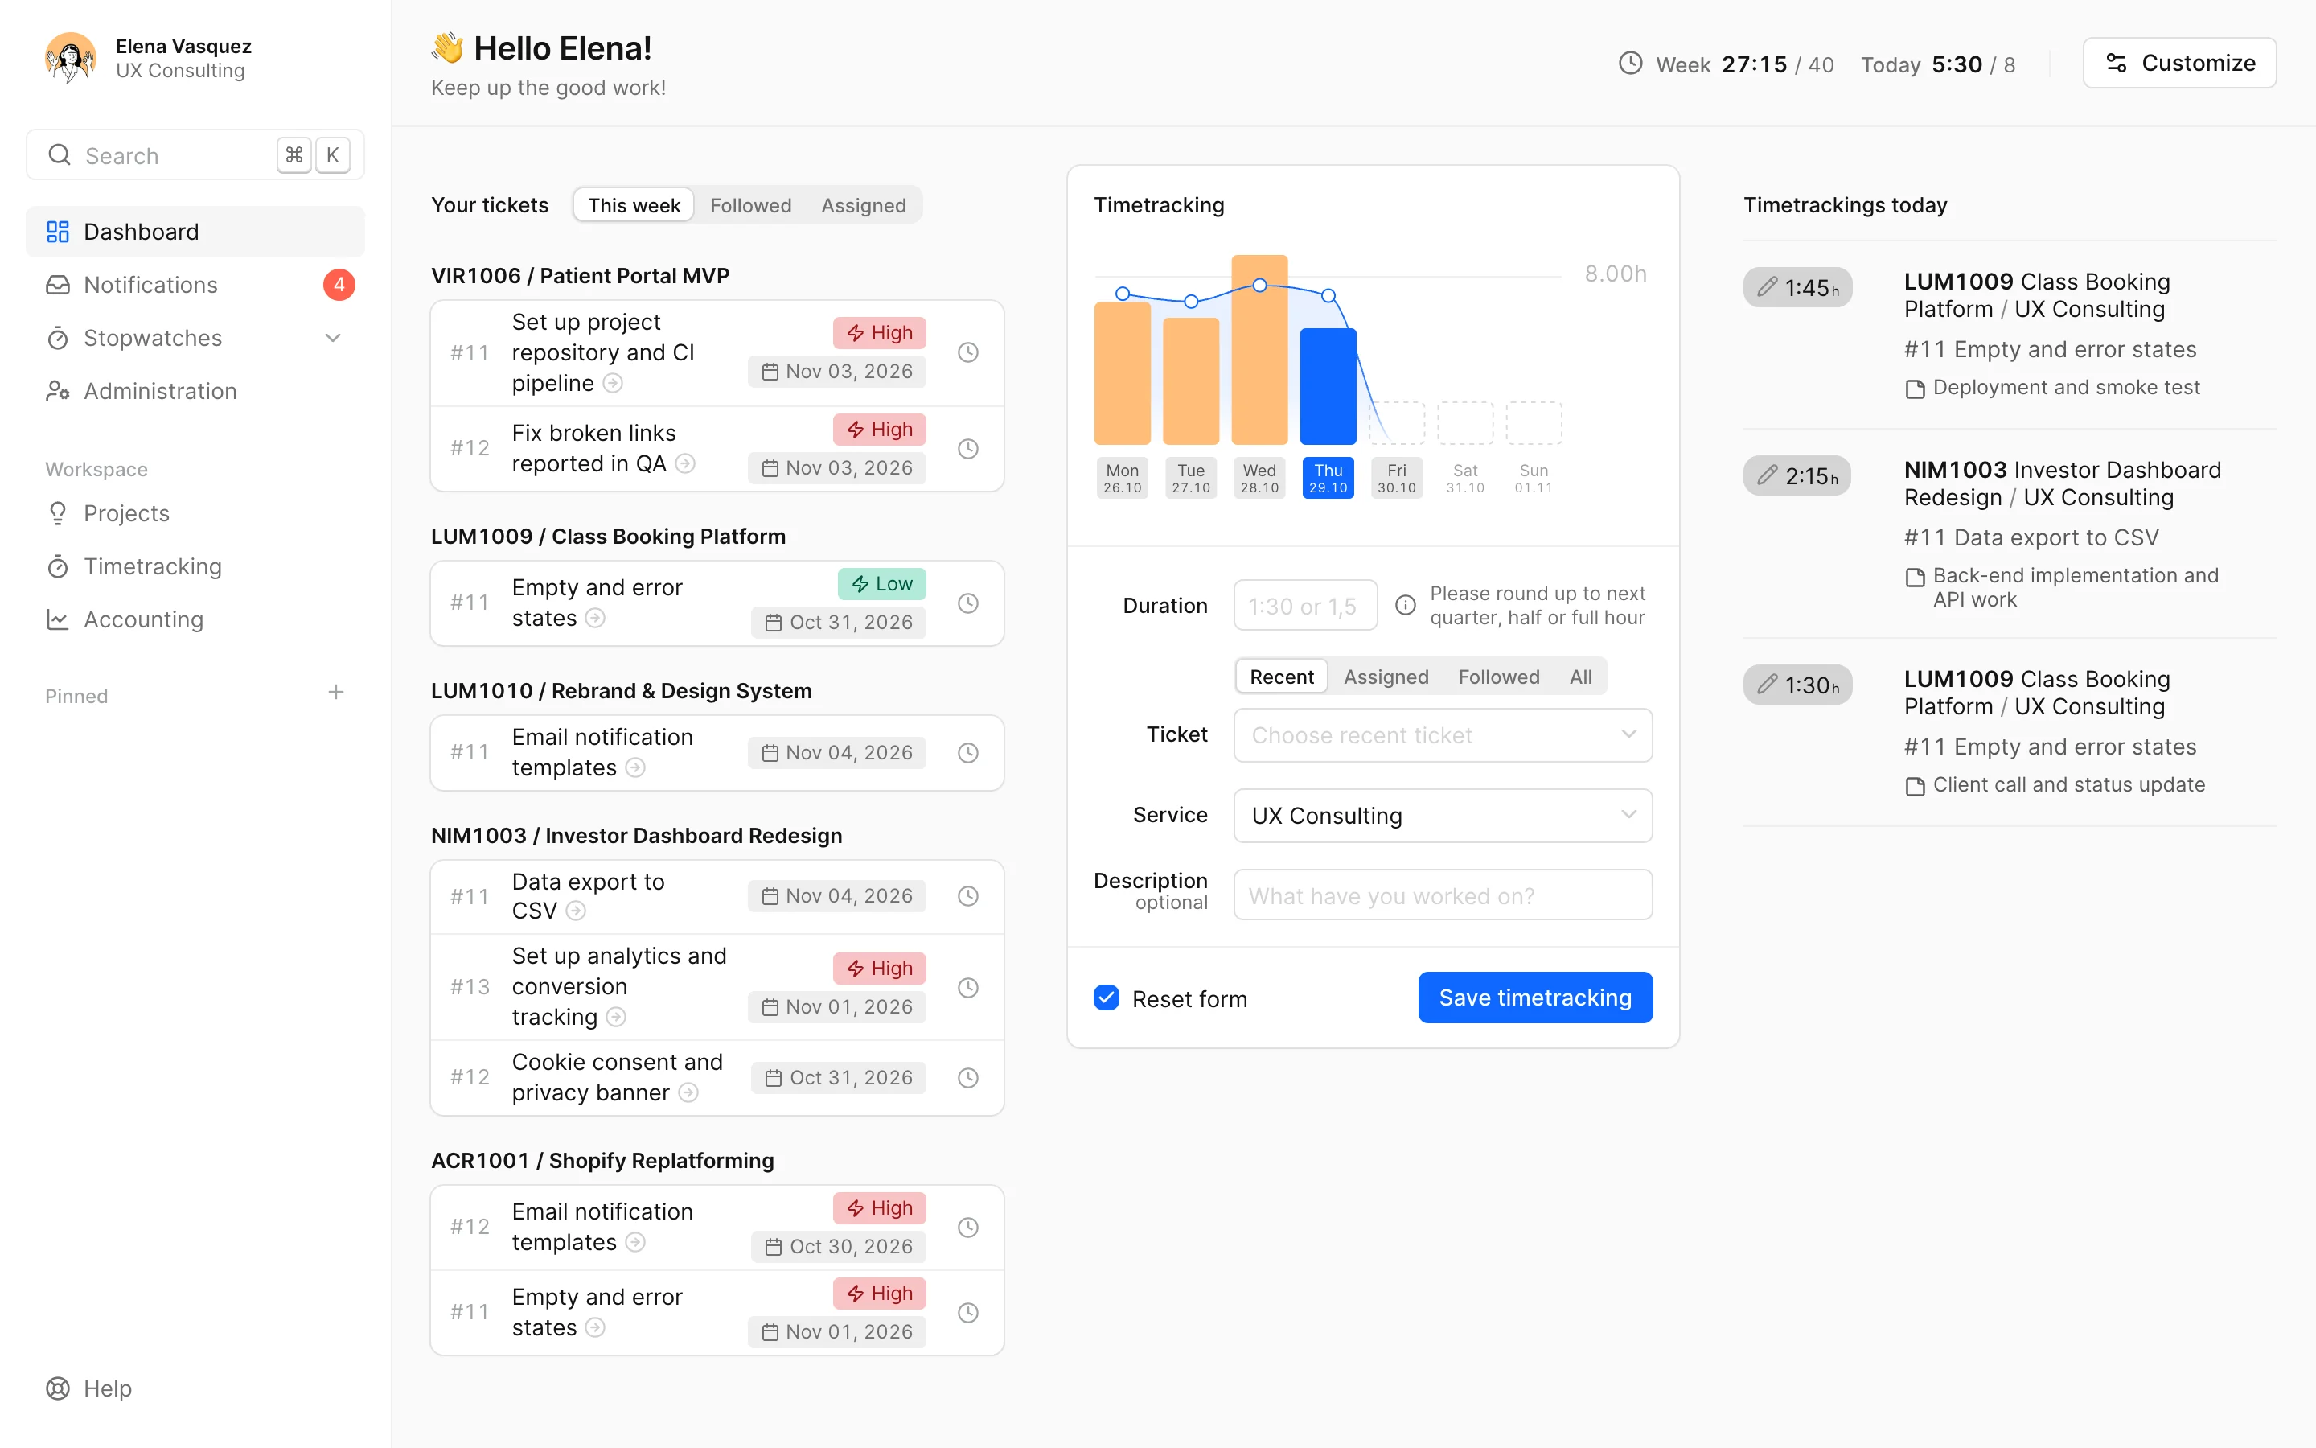
Task: Toggle the Reset form checkbox
Action: [1107, 998]
